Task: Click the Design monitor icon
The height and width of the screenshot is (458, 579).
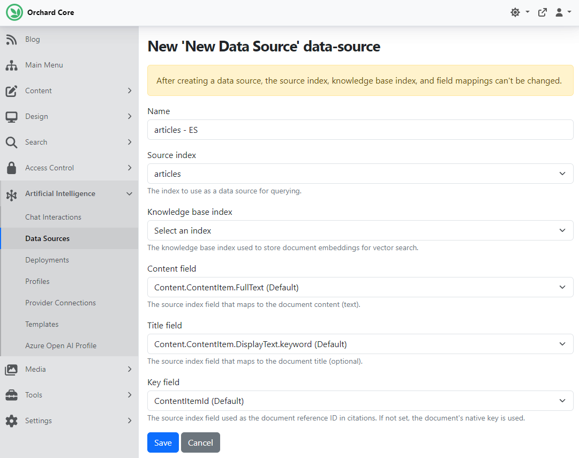Action: tap(11, 117)
